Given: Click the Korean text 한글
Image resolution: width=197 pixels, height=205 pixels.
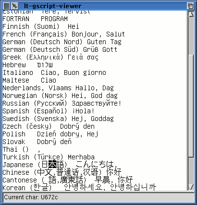Looking at the screenshot, I should click(41, 187).
